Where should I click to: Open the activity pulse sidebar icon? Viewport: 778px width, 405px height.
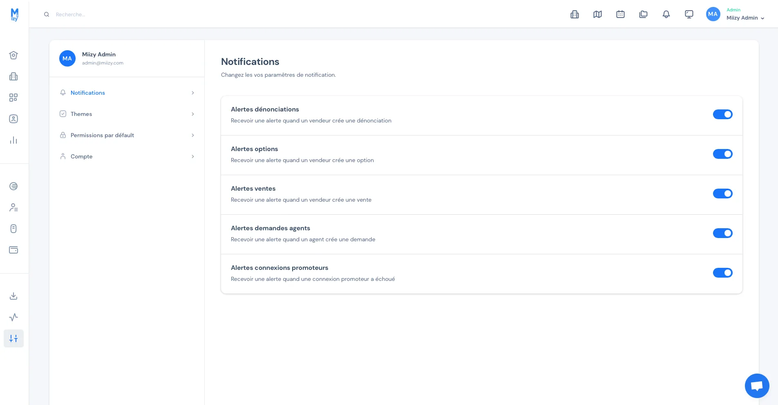(x=13, y=317)
